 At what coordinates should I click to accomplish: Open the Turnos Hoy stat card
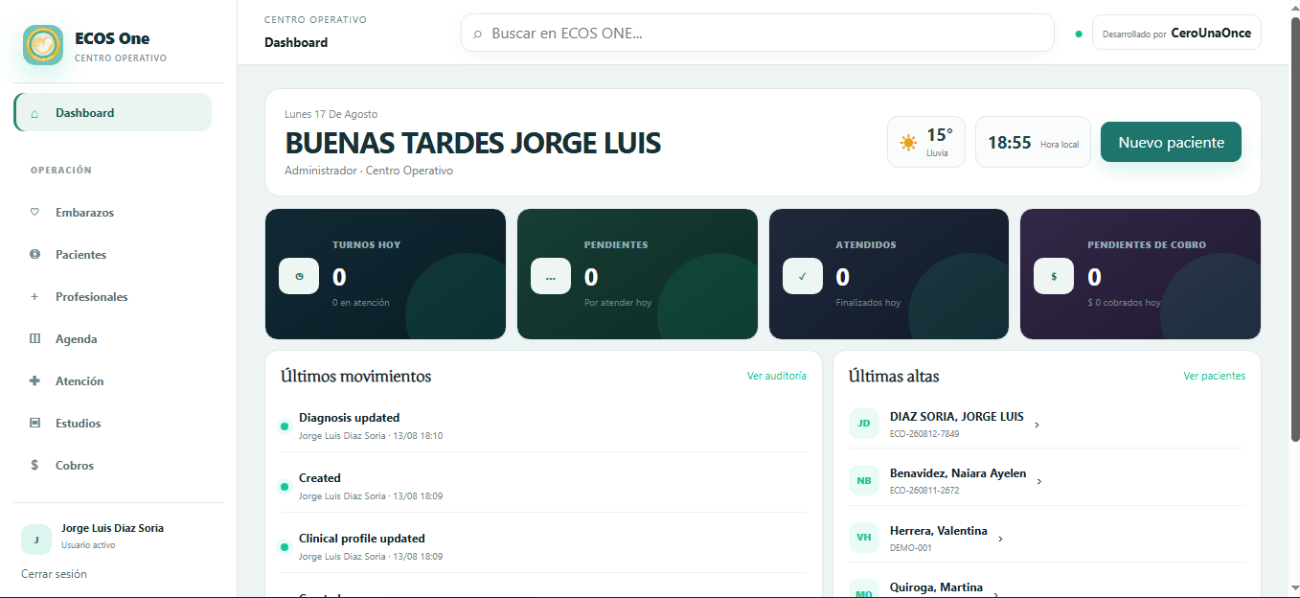[385, 274]
